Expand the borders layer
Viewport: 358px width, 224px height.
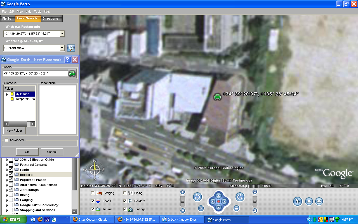7,175
